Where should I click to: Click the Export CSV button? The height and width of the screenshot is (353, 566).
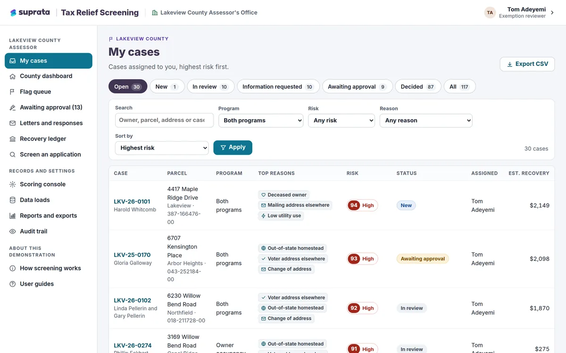[x=527, y=64]
